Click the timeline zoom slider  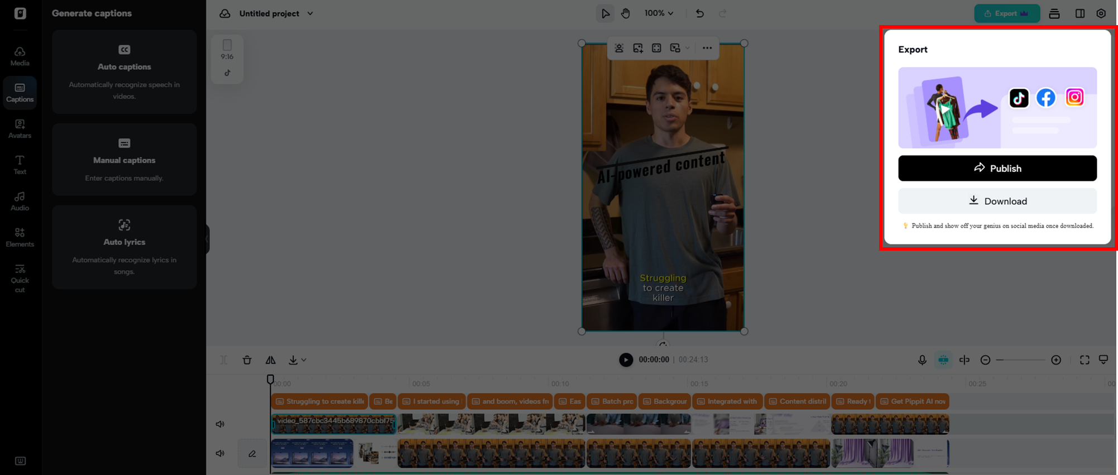point(1021,360)
